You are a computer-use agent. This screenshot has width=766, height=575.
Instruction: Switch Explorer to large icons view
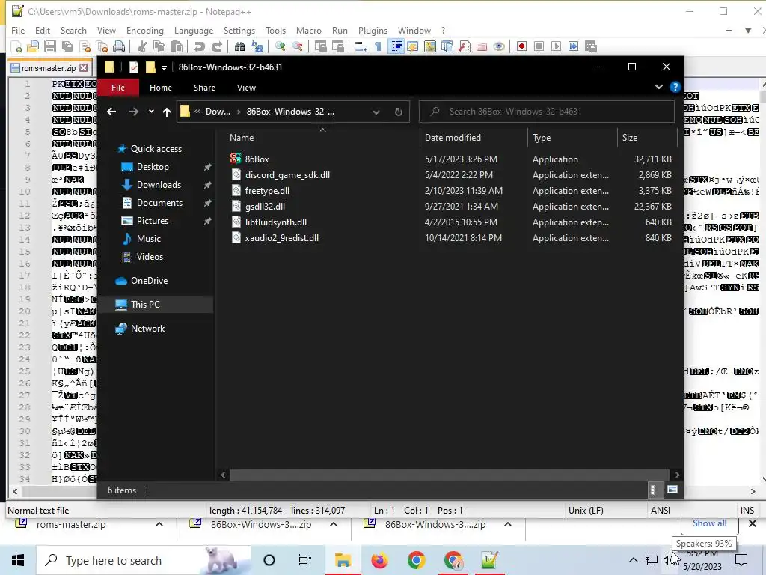tap(672, 490)
